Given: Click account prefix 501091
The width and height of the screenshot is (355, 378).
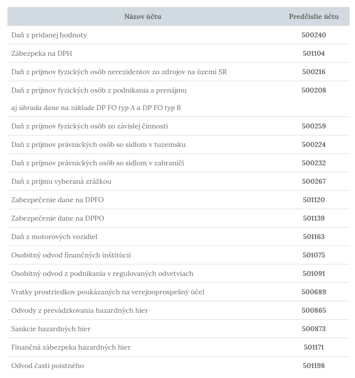Looking at the screenshot, I should (x=314, y=273).
